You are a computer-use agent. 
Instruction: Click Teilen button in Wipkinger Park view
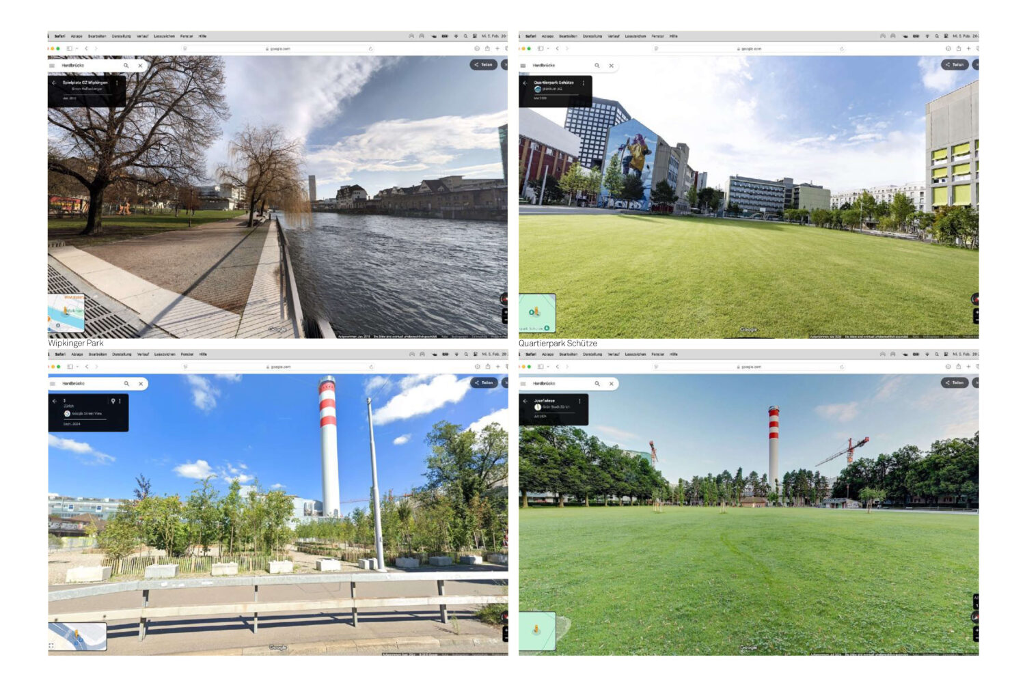[x=483, y=65]
